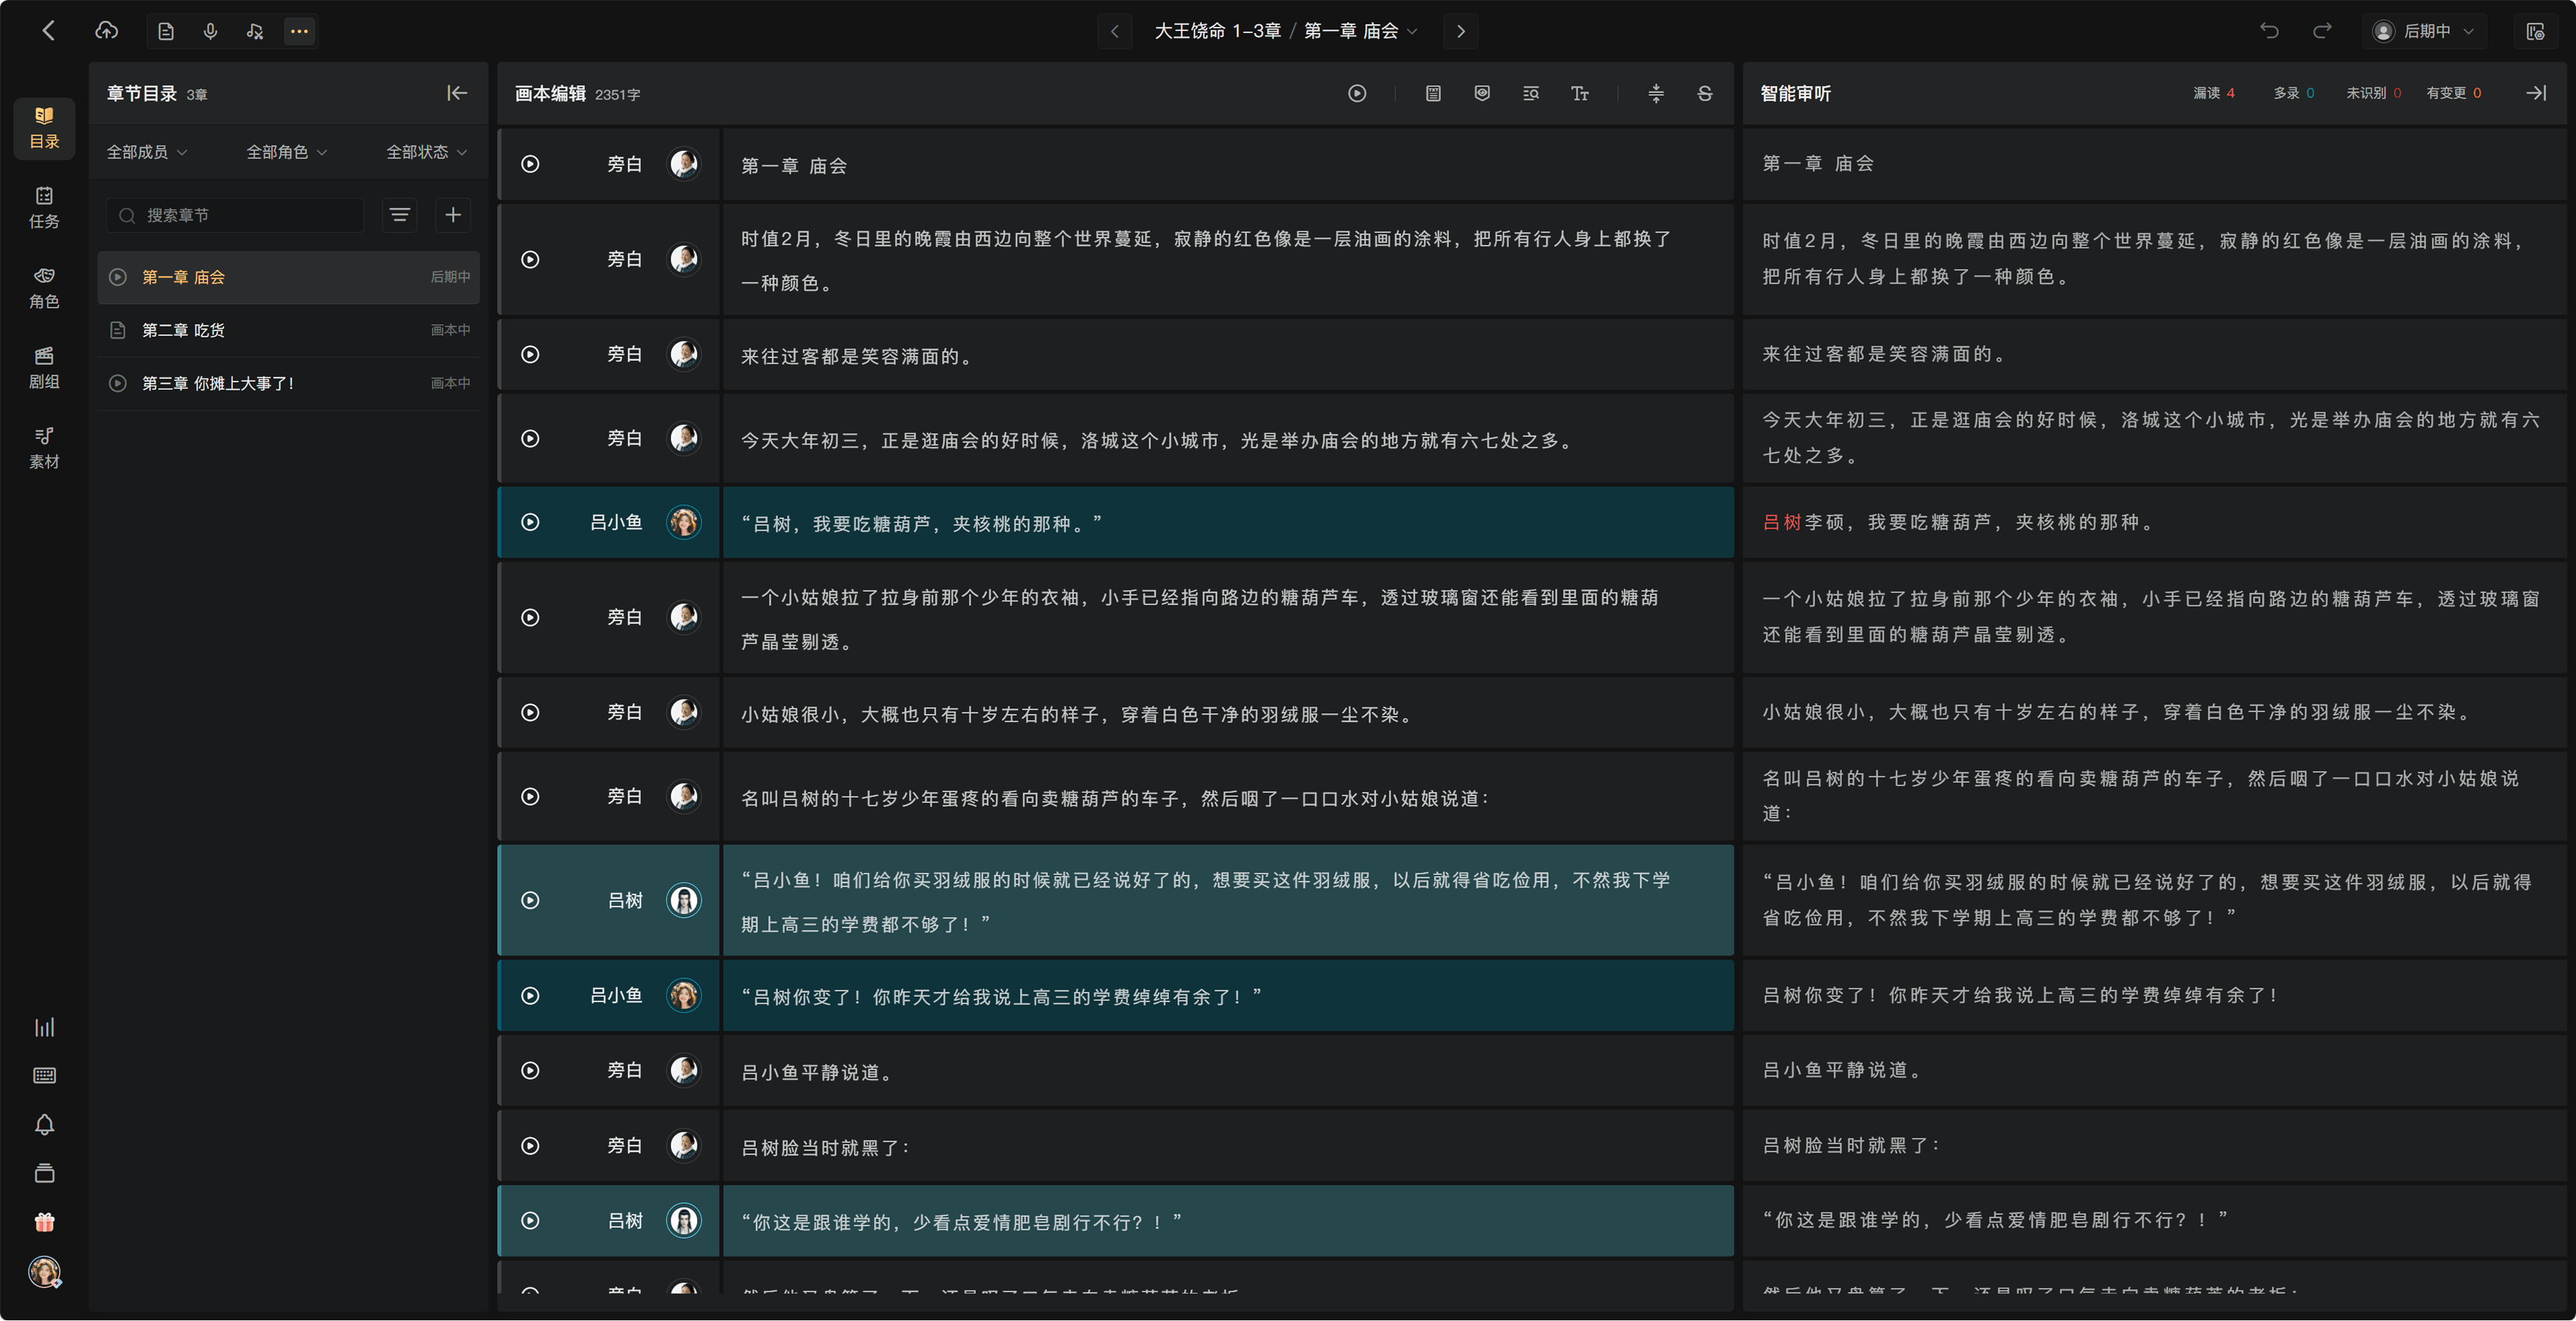Click the undo arrow icon
2576x1321 pixels.
pos(2269,31)
